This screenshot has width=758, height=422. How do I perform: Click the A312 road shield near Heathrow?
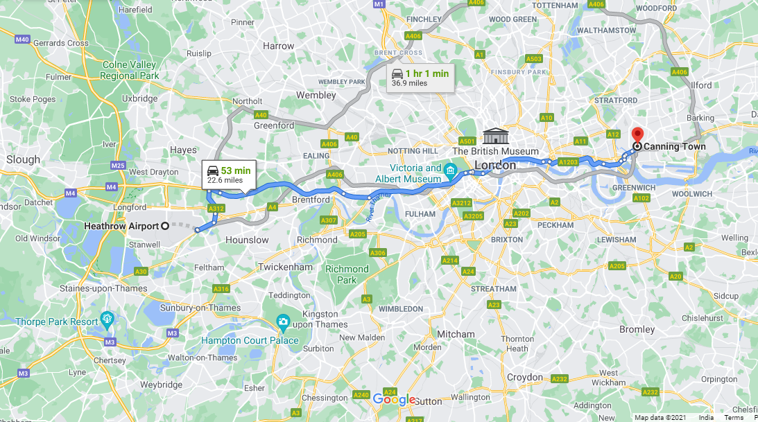216,209
